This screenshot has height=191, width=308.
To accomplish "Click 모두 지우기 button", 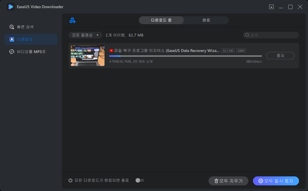I will click(x=228, y=181).
